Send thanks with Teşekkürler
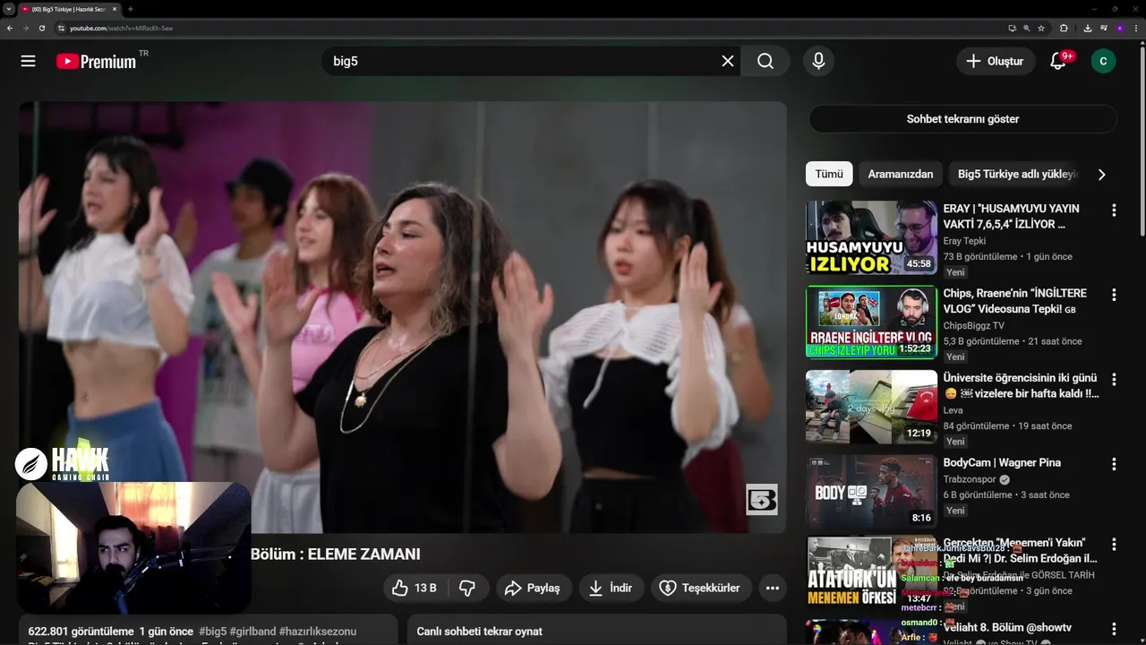Image resolution: width=1146 pixels, height=645 pixels. click(x=699, y=588)
